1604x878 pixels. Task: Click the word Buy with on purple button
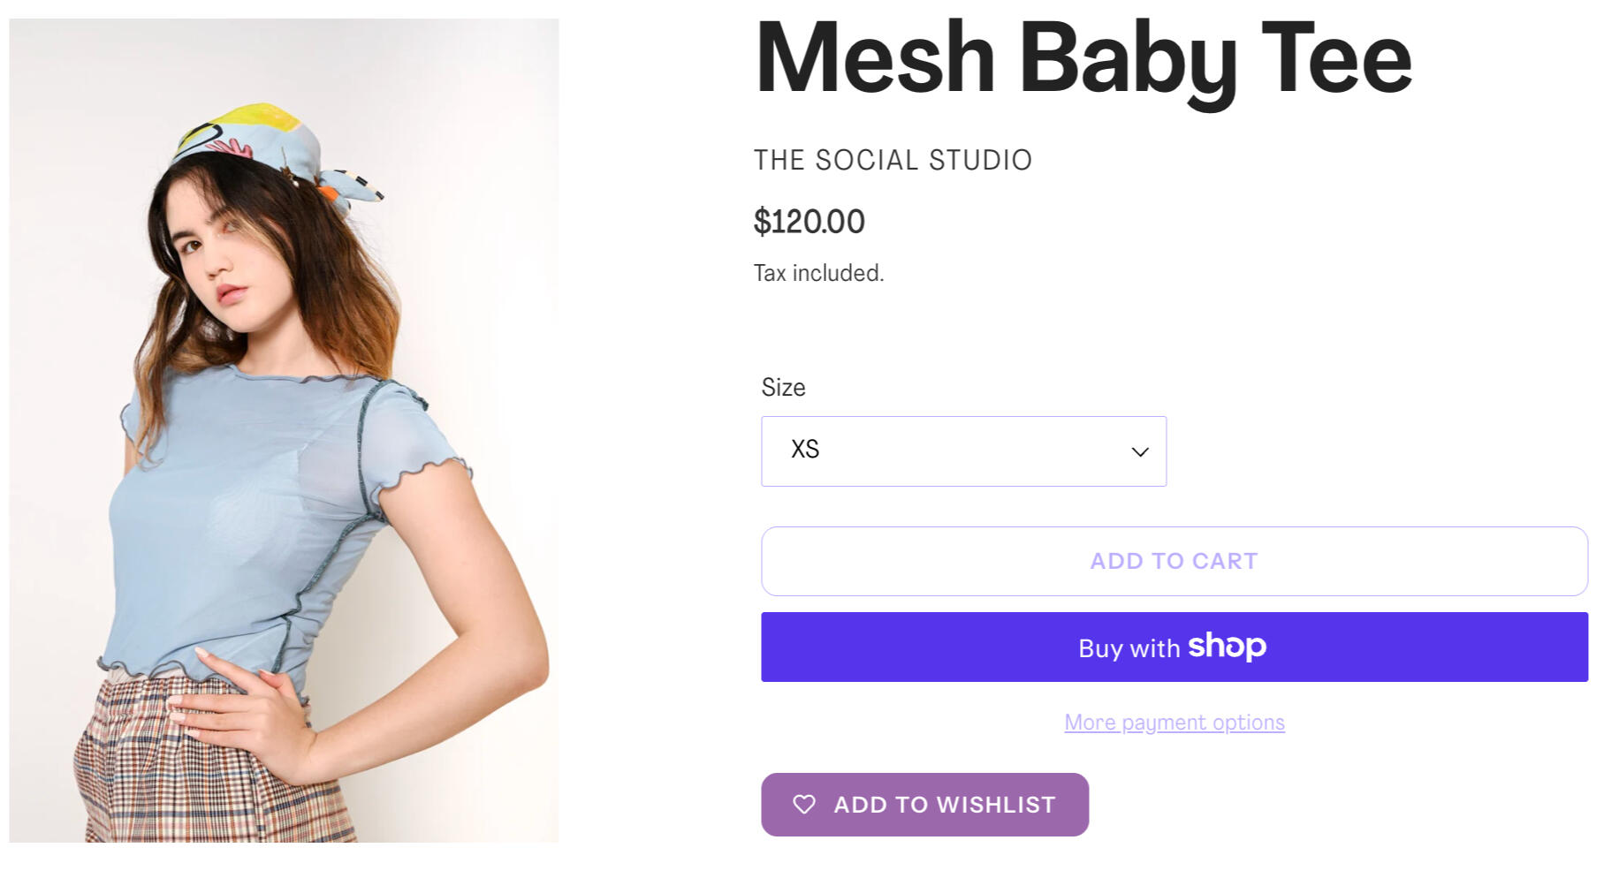coord(1129,648)
